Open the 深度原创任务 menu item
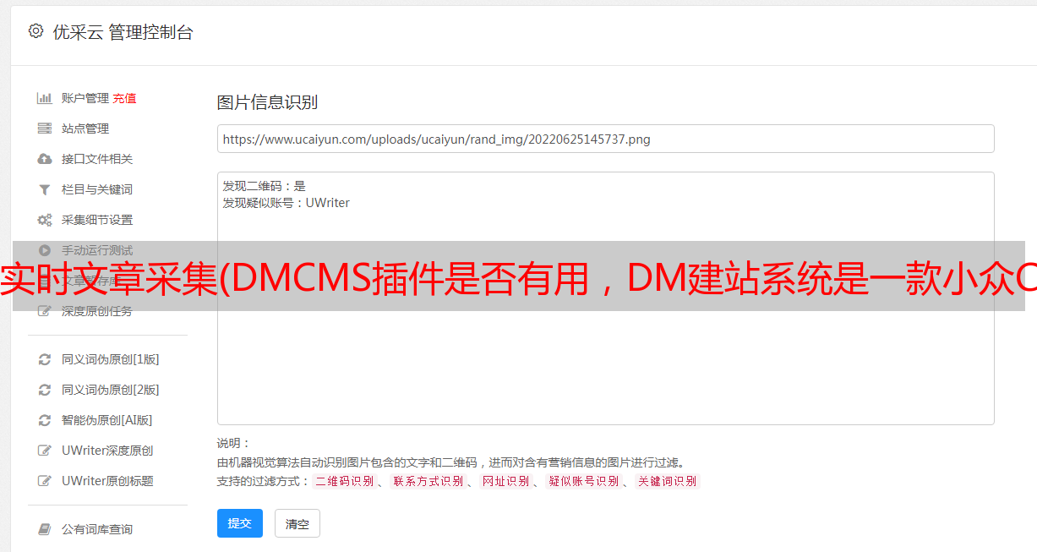The width and height of the screenshot is (1037, 552). (97, 311)
